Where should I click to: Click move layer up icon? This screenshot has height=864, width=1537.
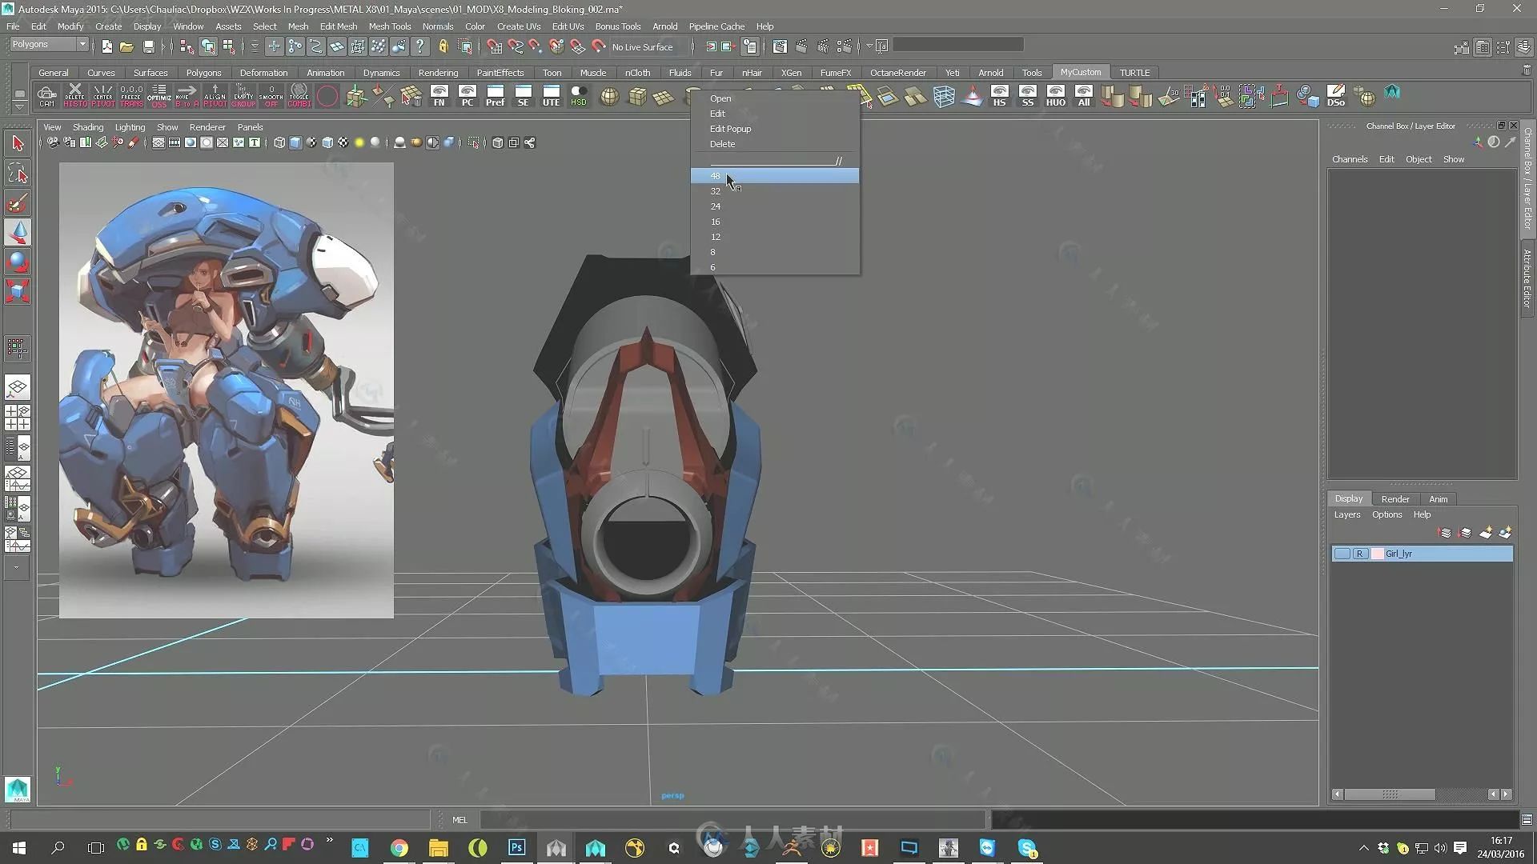(x=1444, y=533)
